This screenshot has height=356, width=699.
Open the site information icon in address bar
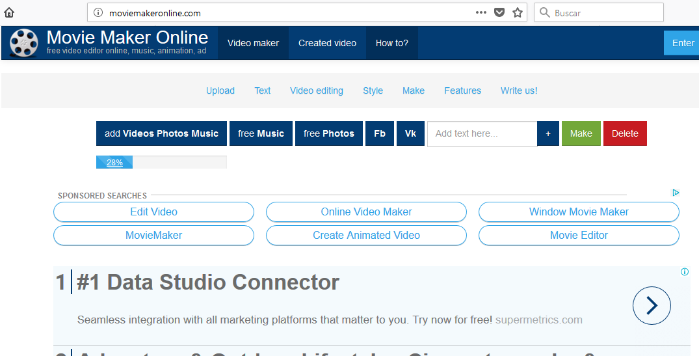click(98, 13)
